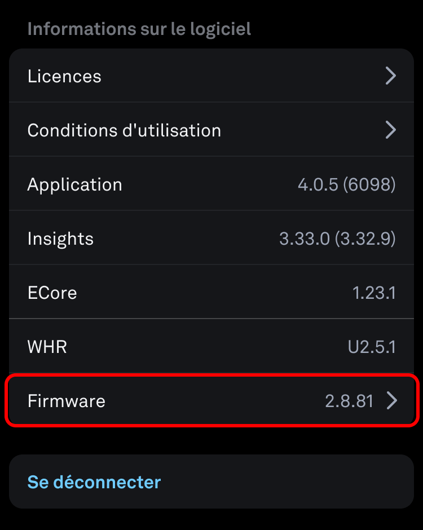Click the Application build number (6098)
Screen dimensions: 423x530
[369, 184]
